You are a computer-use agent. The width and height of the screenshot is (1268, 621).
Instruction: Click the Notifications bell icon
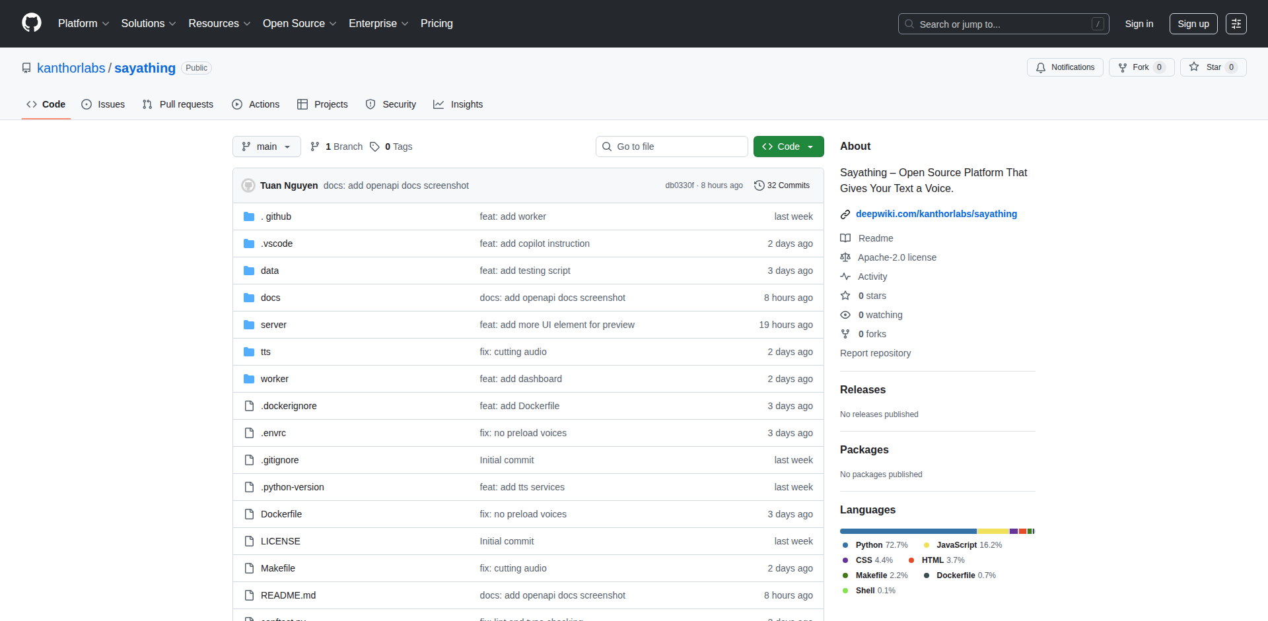click(1041, 67)
